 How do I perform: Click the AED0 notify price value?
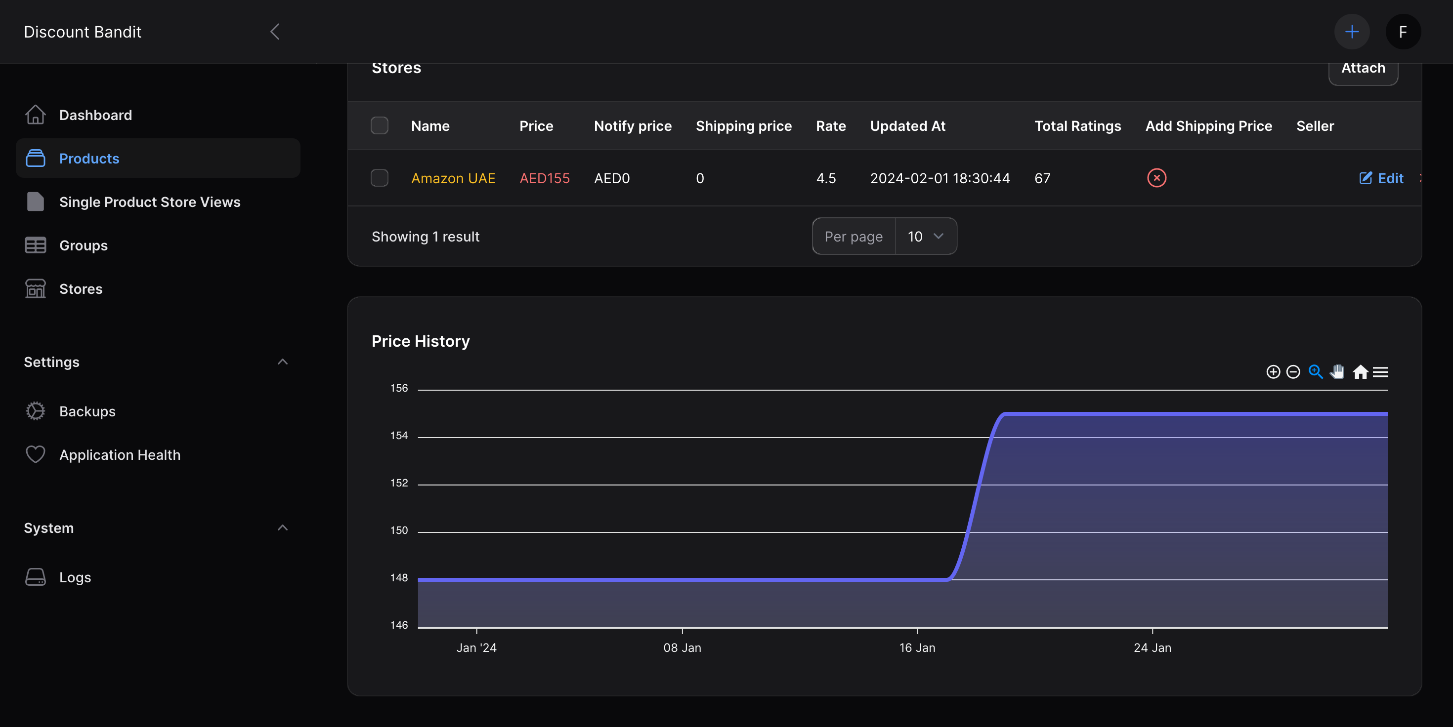[x=611, y=177]
